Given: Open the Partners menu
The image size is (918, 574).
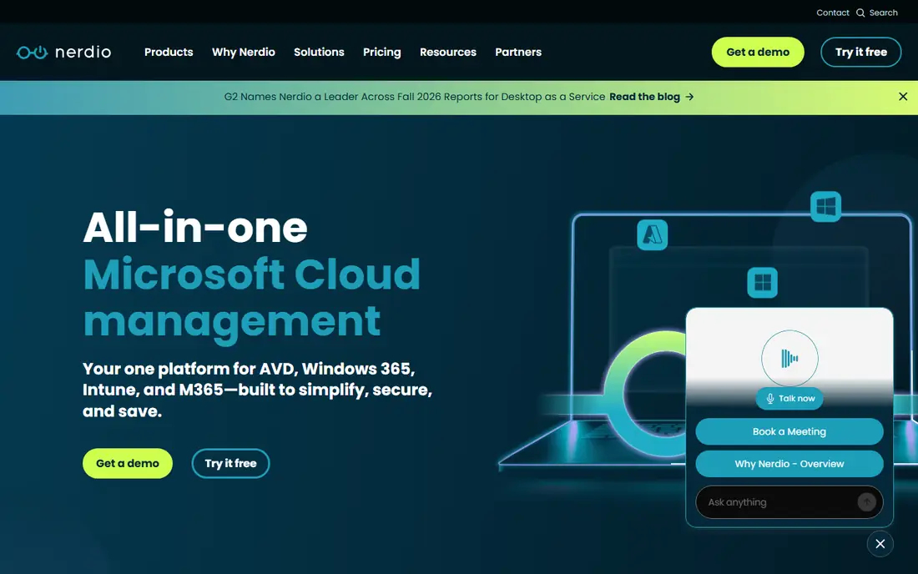Looking at the screenshot, I should (x=518, y=52).
